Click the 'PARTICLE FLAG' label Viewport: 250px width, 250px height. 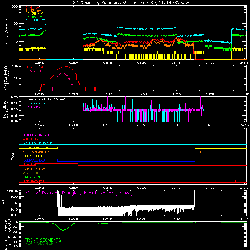[35, 168]
